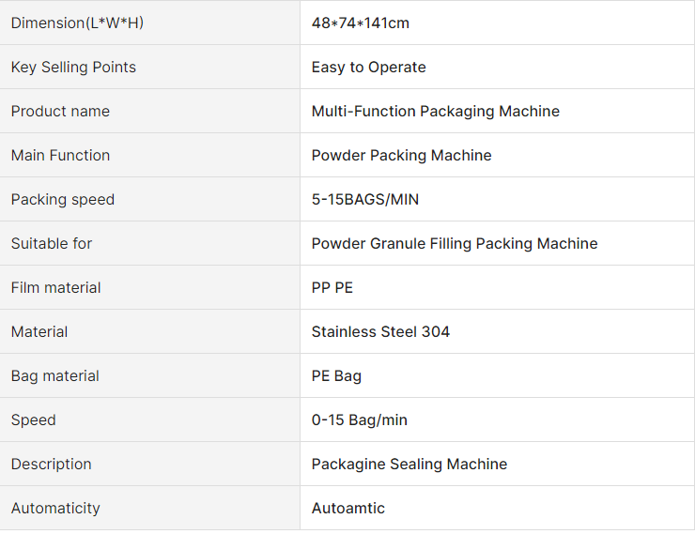Viewport: 695px width, 534px height.
Task: Click the Main Function label
Action: click(x=60, y=156)
